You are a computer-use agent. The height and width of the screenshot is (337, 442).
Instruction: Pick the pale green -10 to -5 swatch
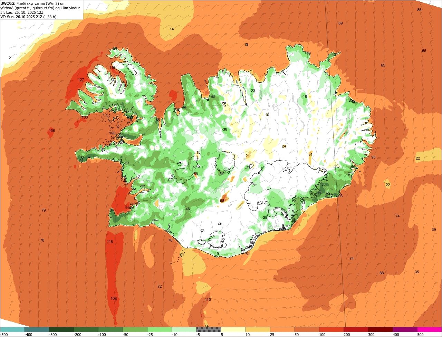coord(184,330)
